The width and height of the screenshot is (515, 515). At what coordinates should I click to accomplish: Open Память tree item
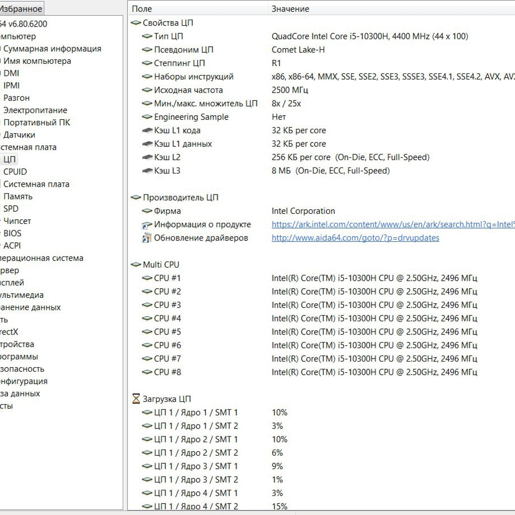[18, 197]
